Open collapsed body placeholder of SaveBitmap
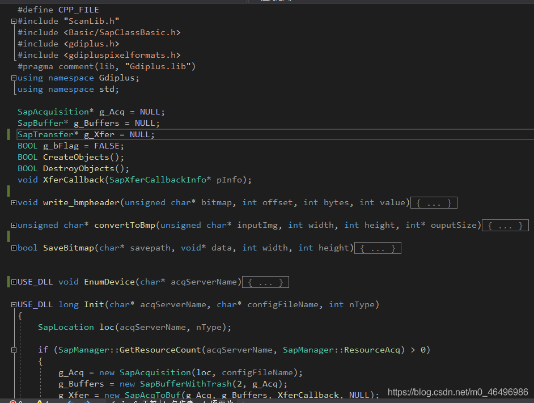The width and height of the screenshot is (534, 403). click(378, 248)
